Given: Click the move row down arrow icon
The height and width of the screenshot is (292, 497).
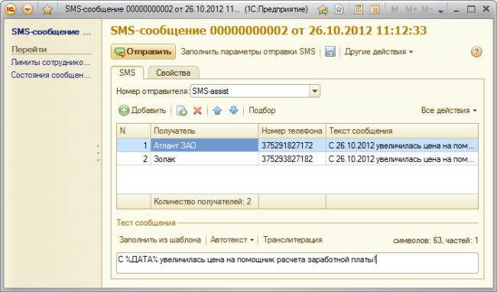Looking at the screenshot, I should tap(234, 110).
